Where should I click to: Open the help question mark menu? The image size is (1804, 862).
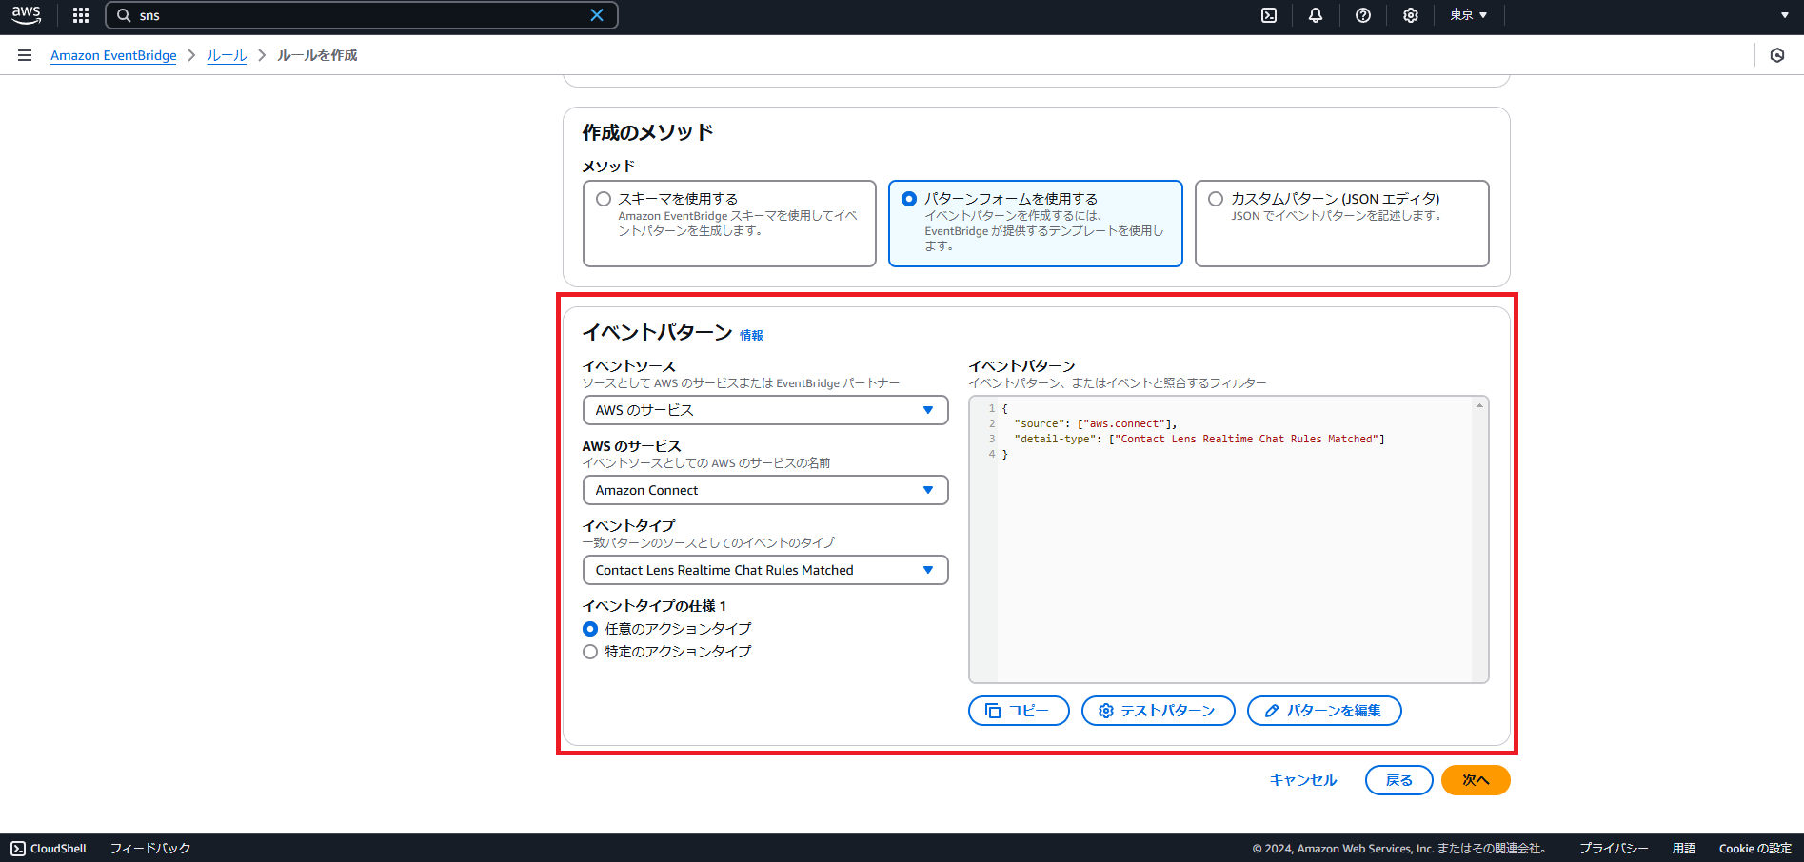point(1363,15)
